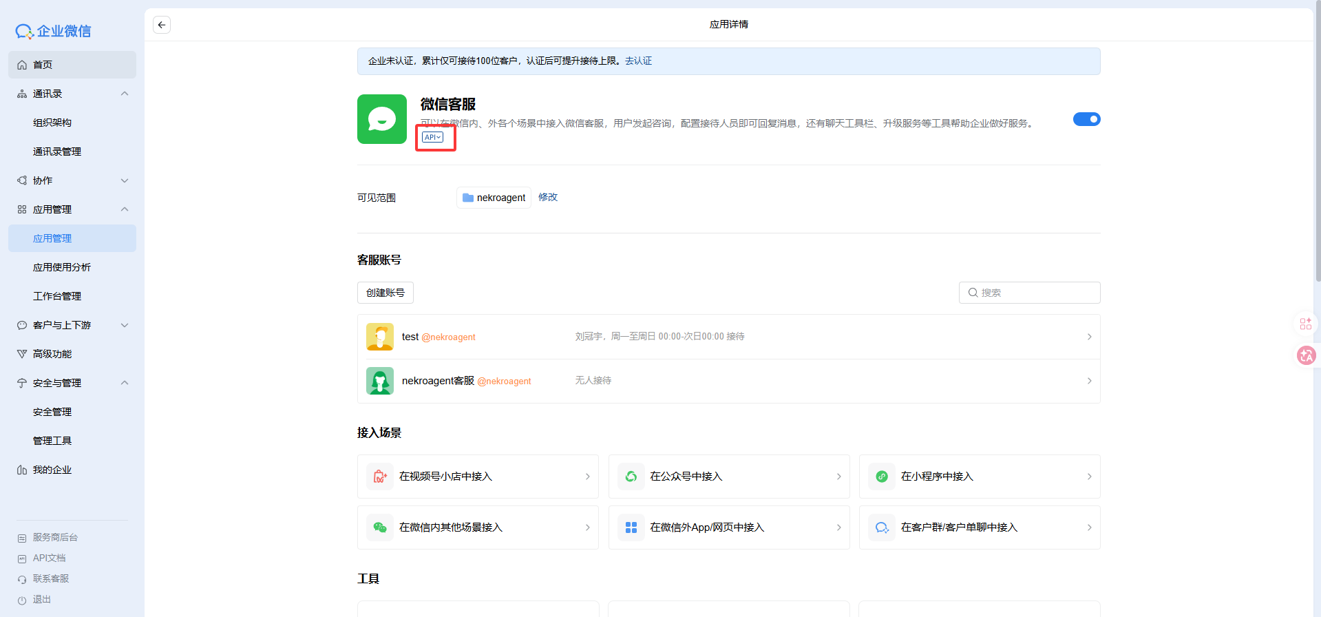
Task: Open 应用使用分析 in the sidebar
Action: 62,267
